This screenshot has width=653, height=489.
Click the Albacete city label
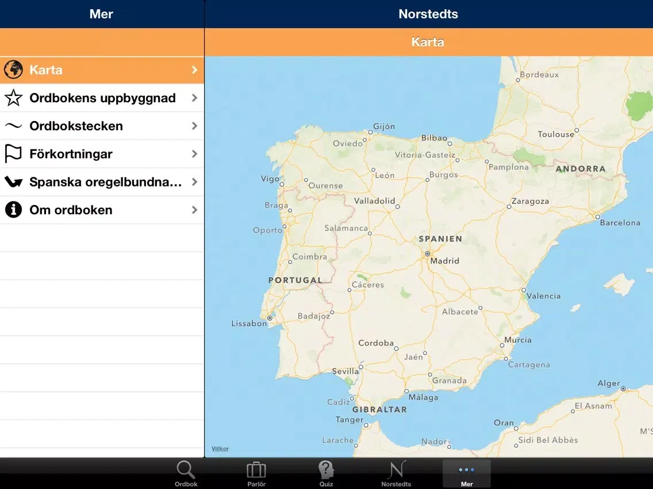click(x=460, y=312)
